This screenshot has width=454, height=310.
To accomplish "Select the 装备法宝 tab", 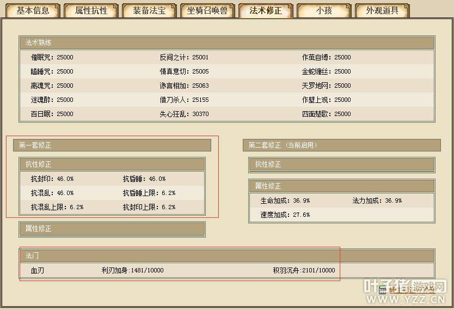I will pos(149,10).
